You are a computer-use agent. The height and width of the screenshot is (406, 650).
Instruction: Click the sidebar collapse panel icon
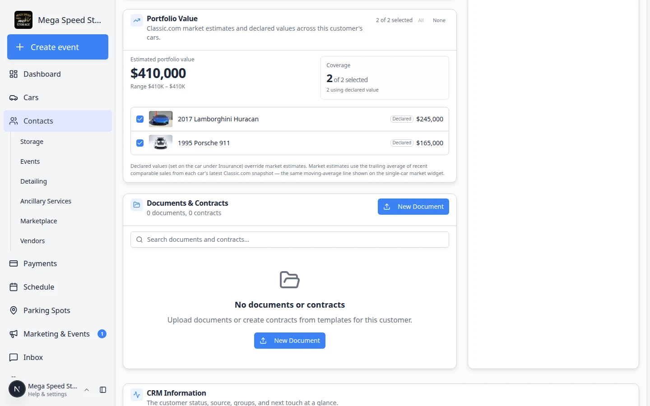(x=103, y=390)
